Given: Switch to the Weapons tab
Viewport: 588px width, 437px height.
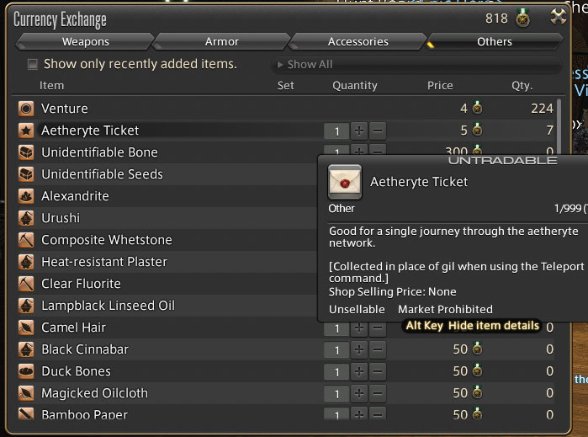Looking at the screenshot, I should (85, 41).
